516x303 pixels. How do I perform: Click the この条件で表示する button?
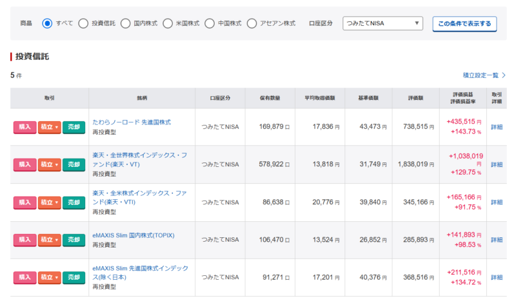point(464,24)
